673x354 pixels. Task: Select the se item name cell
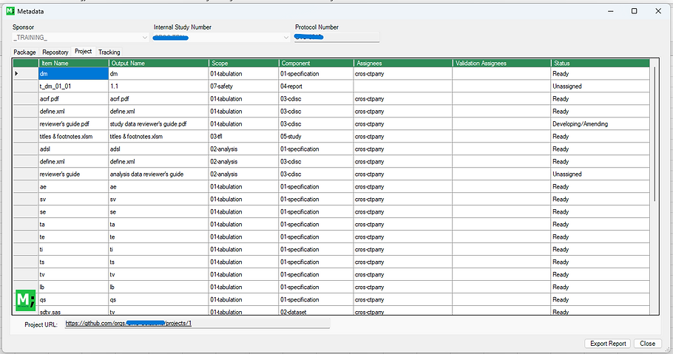(73, 212)
